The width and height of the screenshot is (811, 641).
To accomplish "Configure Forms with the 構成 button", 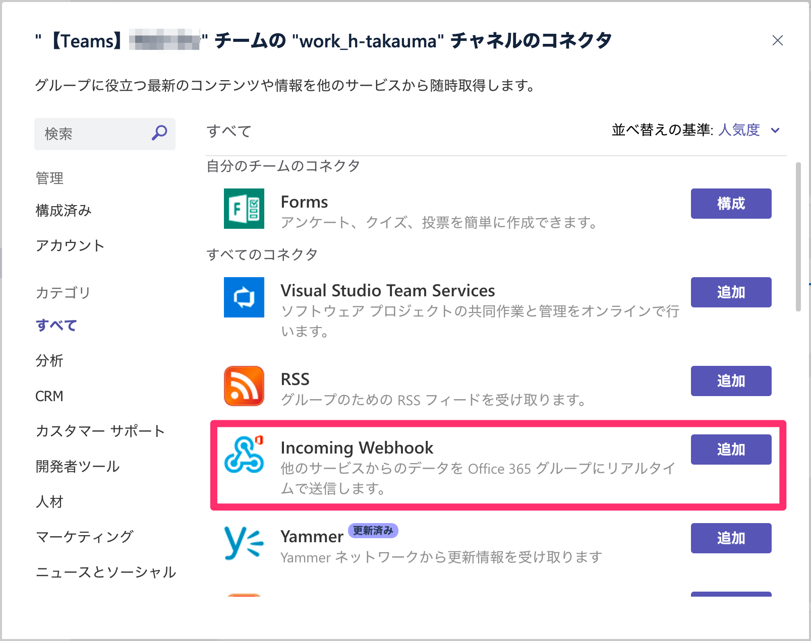I will click(x=731, y=204).
